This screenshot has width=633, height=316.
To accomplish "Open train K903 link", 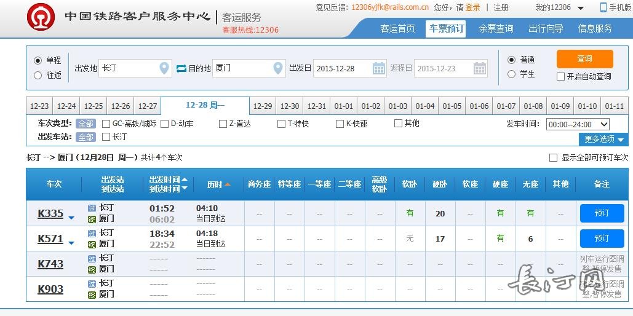I will (50, 290).
